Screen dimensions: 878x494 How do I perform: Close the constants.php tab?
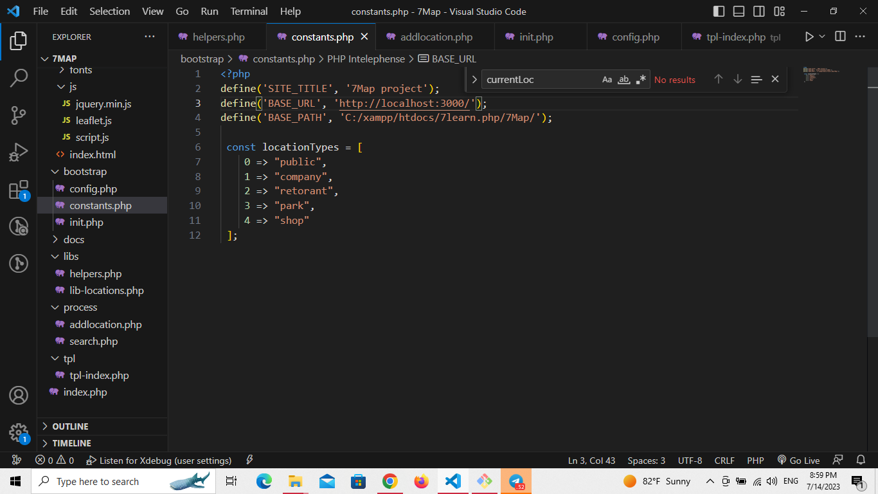click(x=364, y=37)
